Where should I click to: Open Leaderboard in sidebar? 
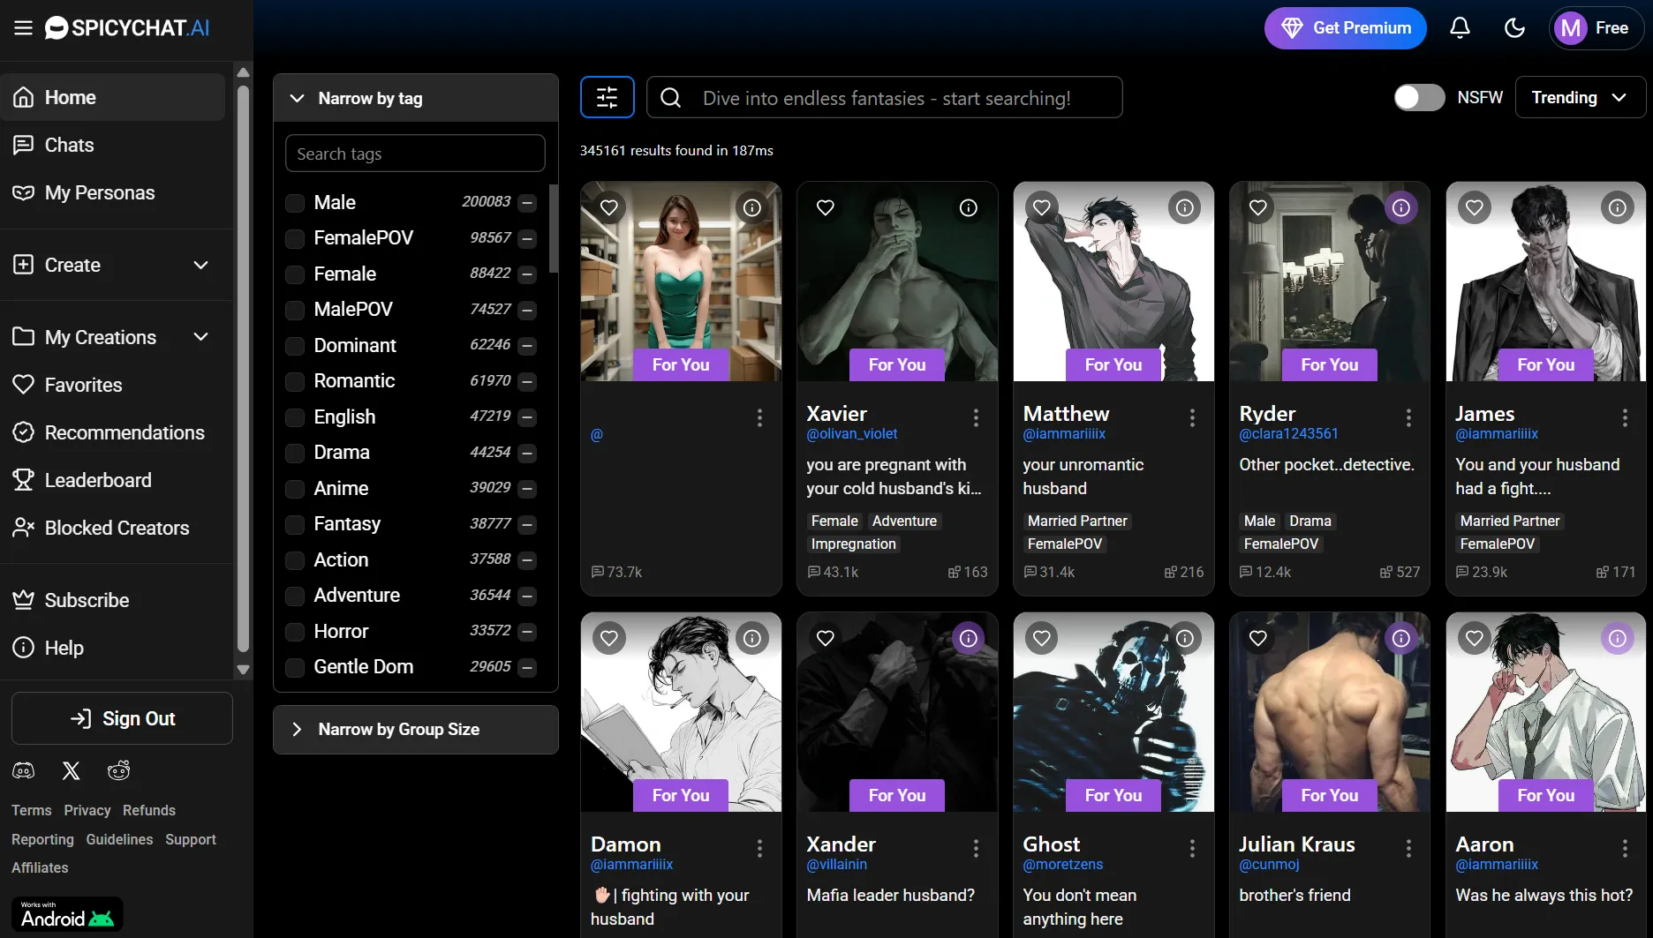[x=112, y=480]
